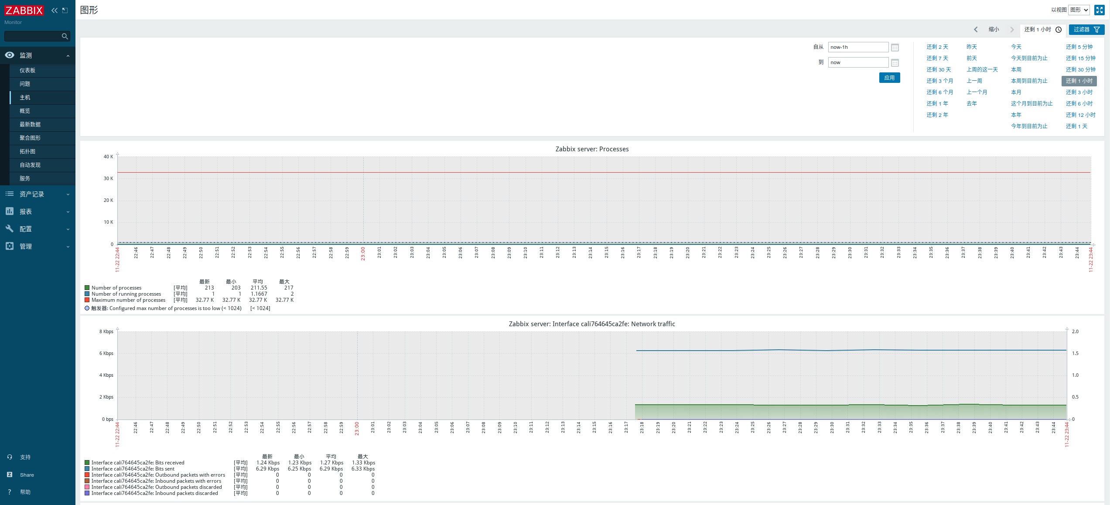Screen dimensions: 1110x505
Task: Click the Network traffic graph area
Action: pos(592,375)
